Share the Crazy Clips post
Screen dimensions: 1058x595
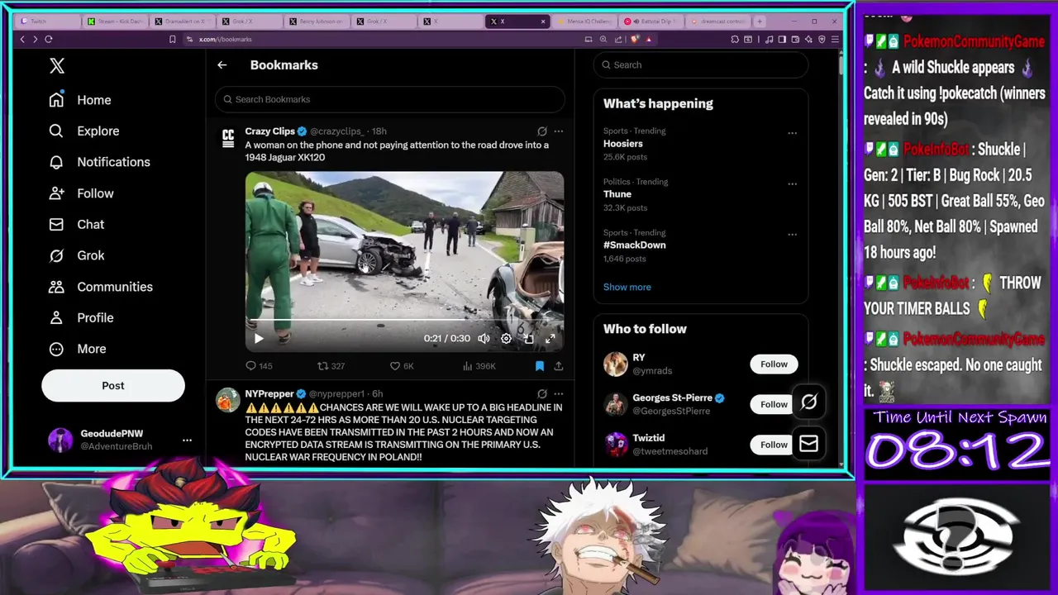click(559, 366)
